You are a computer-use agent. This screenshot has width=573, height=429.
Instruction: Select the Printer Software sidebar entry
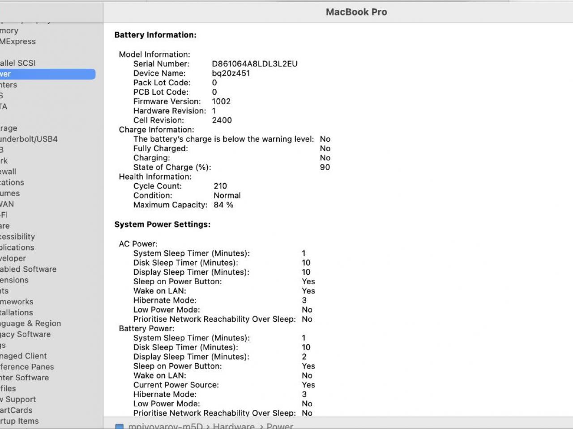25,378
